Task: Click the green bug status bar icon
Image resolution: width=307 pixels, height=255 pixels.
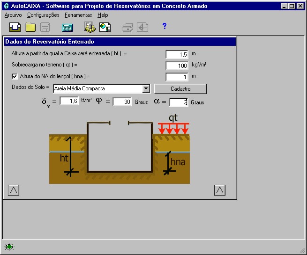Action: click(9, 247)
